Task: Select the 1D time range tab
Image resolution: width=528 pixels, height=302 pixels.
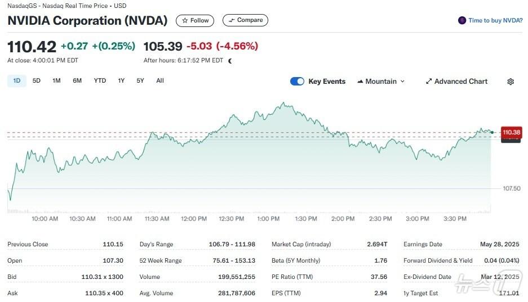Action: tap(17, 80)
